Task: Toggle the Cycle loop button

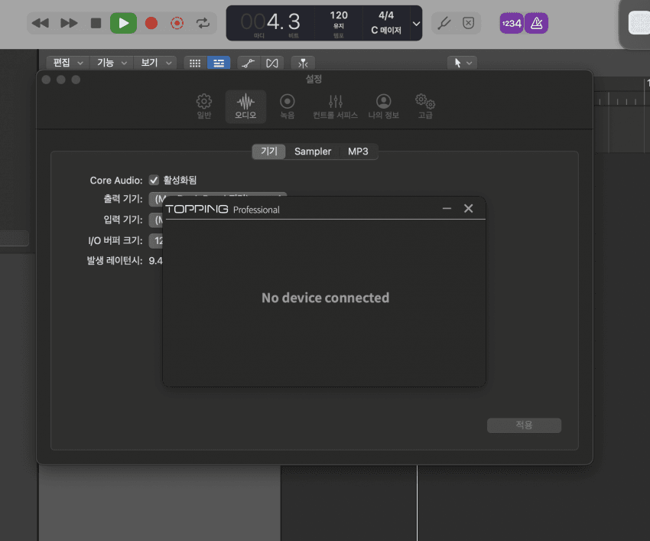Action: click(x=203, y=23)
